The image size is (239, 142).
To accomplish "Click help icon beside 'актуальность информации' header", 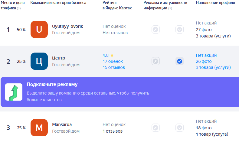I will (x=170, y=8).
